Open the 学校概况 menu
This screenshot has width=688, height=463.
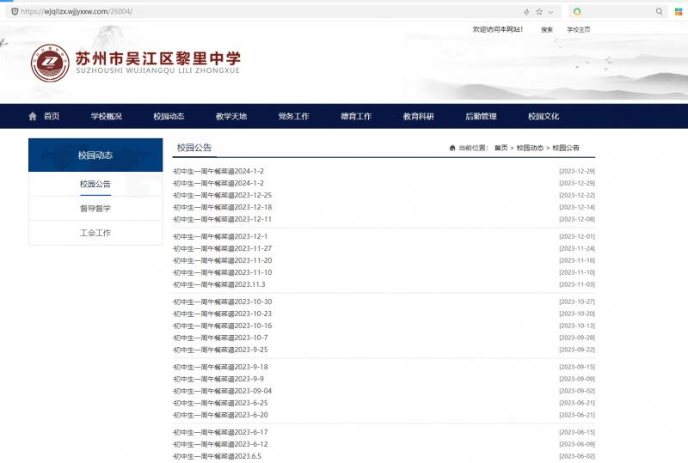coord(106,116)
